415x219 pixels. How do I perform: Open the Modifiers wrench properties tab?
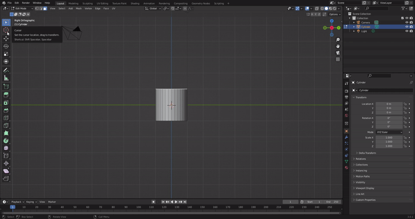(347, 137)
